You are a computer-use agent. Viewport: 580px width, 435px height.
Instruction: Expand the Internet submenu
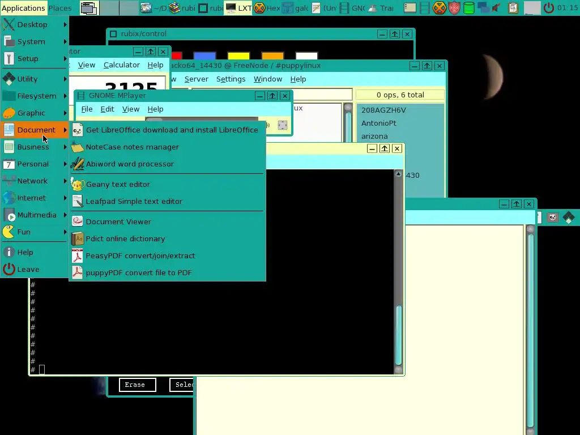[x=35, y=198]
